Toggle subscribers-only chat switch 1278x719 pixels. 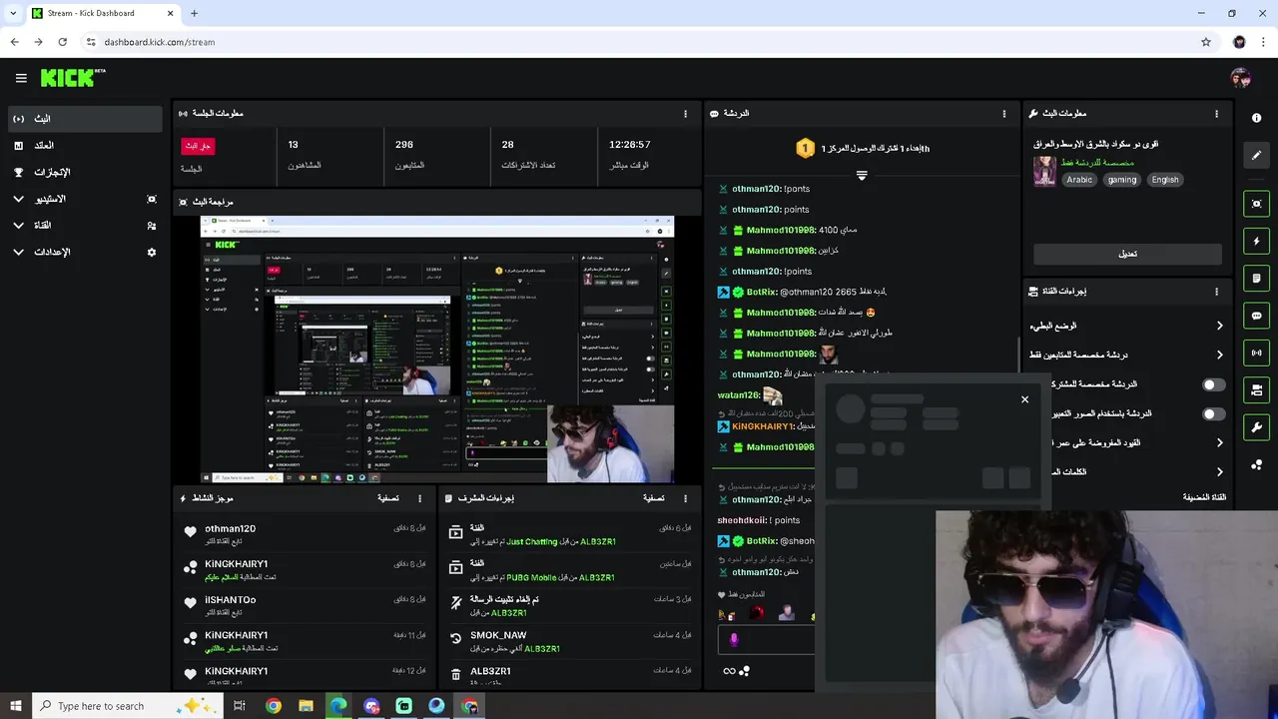(x=1213, y=384)
